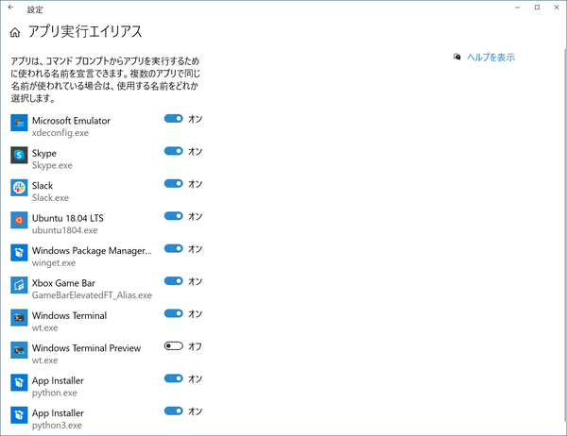The width and height of the screenshot is (567, 436).
Task: Click the xdeconfig.exe filename text
Action: pyautogui.click(x=60, y=133)
